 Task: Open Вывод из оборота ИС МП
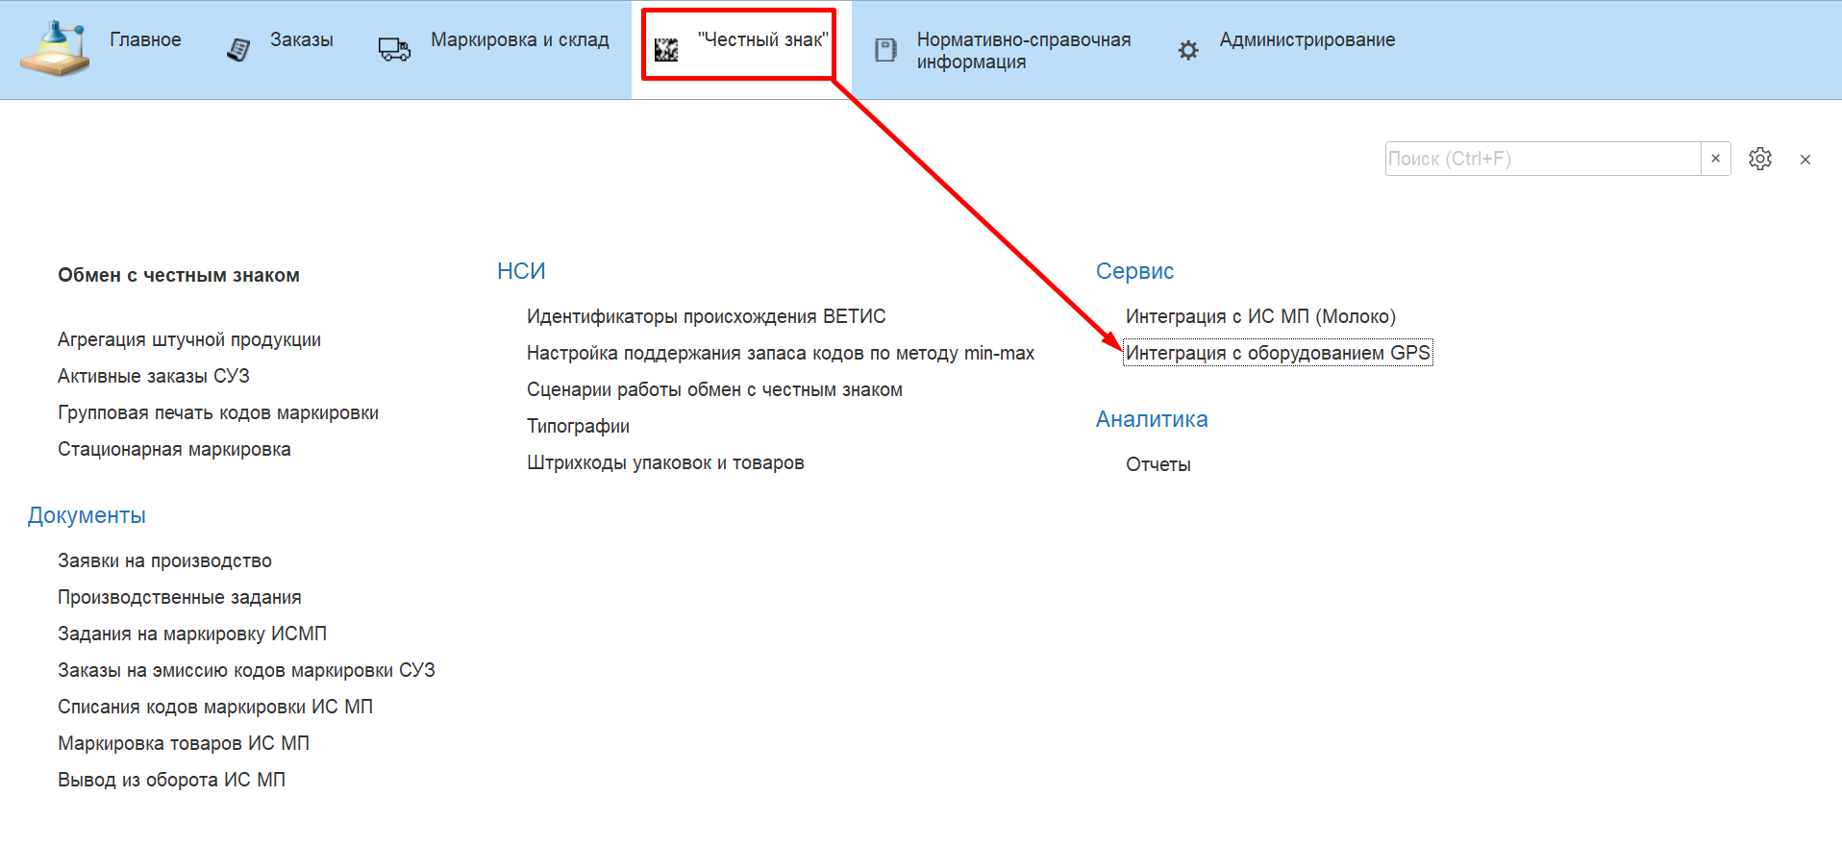click(x=171, y=780)
